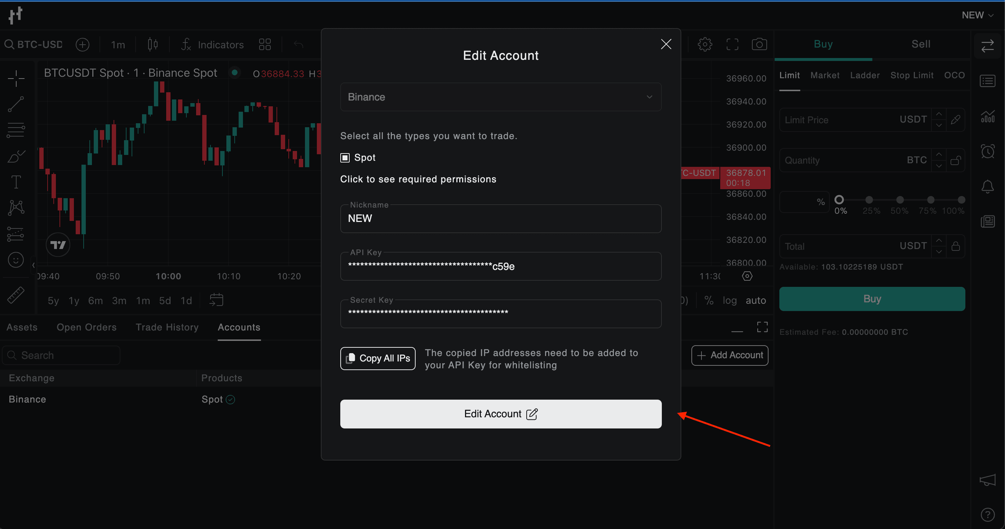This screenshot has height=529, width=1005.
Task: Open the news feed icon
Action: (x=987, y=221)
